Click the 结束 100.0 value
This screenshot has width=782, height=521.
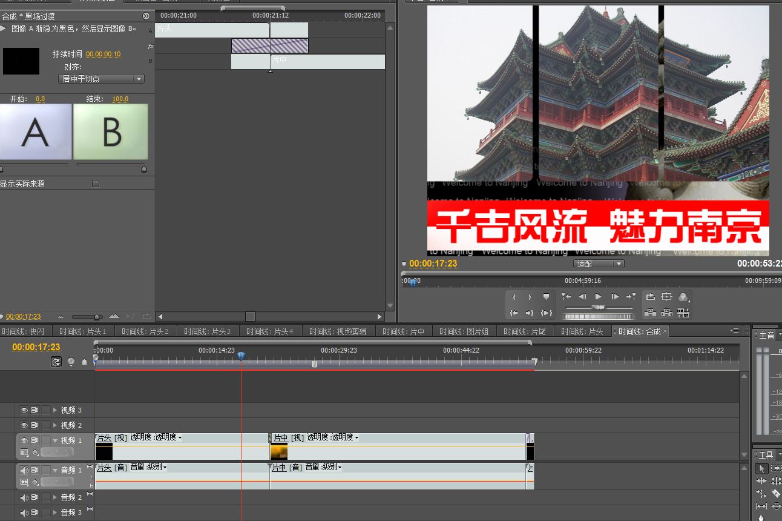coord(120,99)
